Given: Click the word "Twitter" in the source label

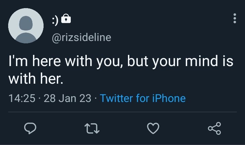Looking at the screenshot, I should tap(116, 98).
